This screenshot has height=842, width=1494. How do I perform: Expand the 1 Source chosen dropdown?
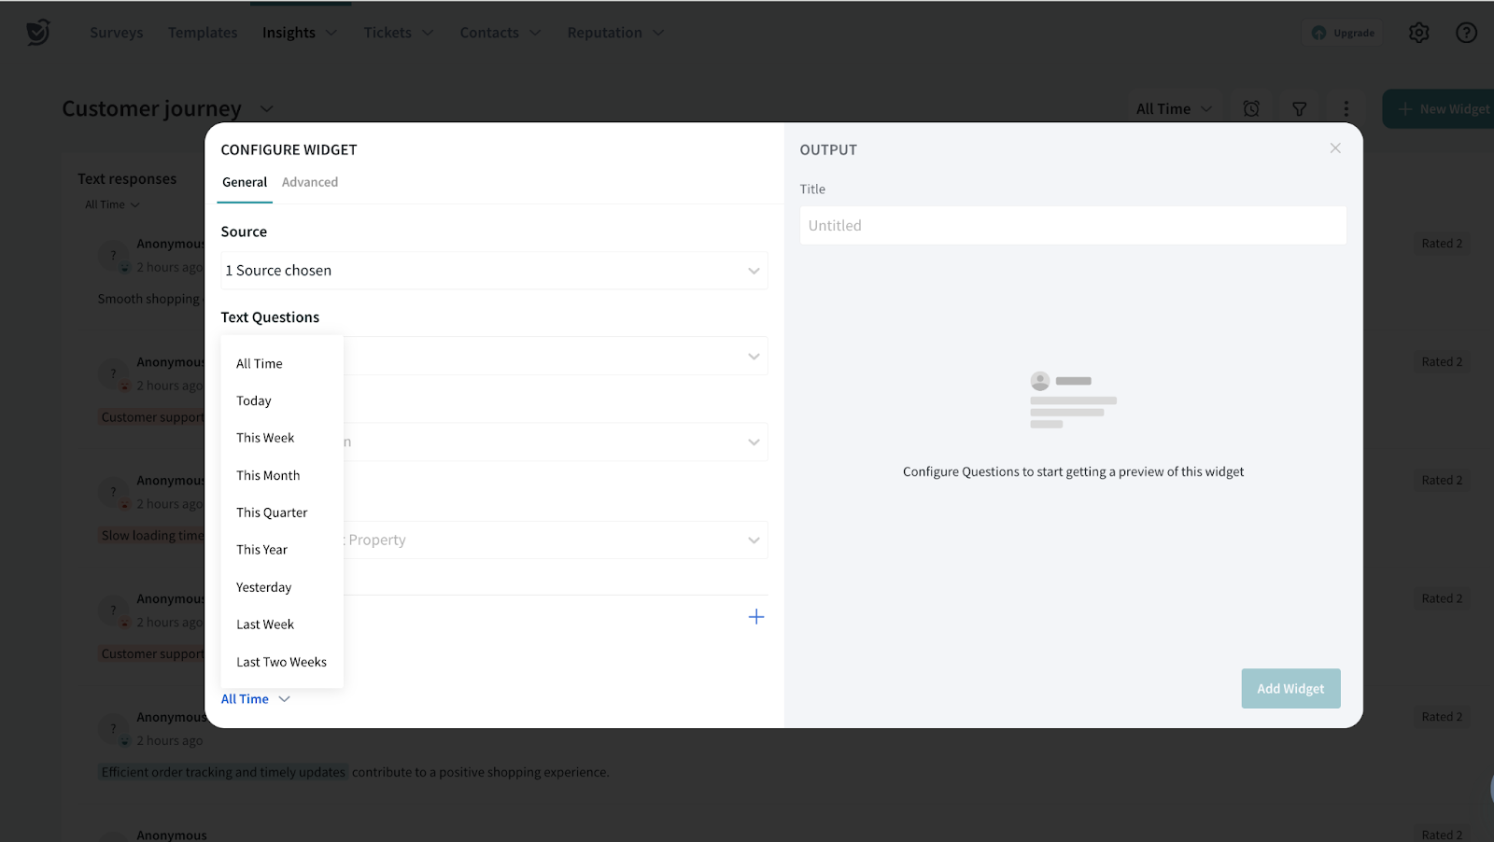(x=494, y=271)
